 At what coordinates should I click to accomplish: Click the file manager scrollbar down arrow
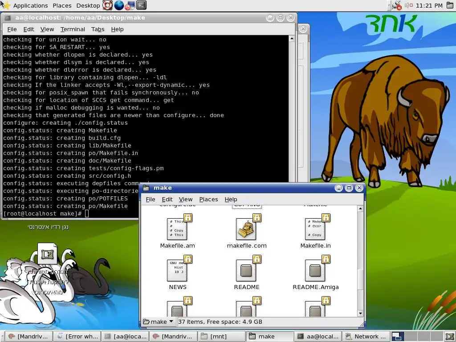click(360, 313)
